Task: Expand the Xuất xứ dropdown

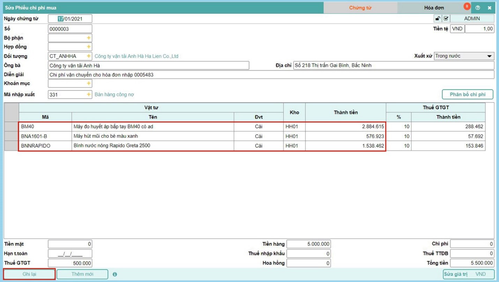Action: pyautogui.click(x=489, y=56)
